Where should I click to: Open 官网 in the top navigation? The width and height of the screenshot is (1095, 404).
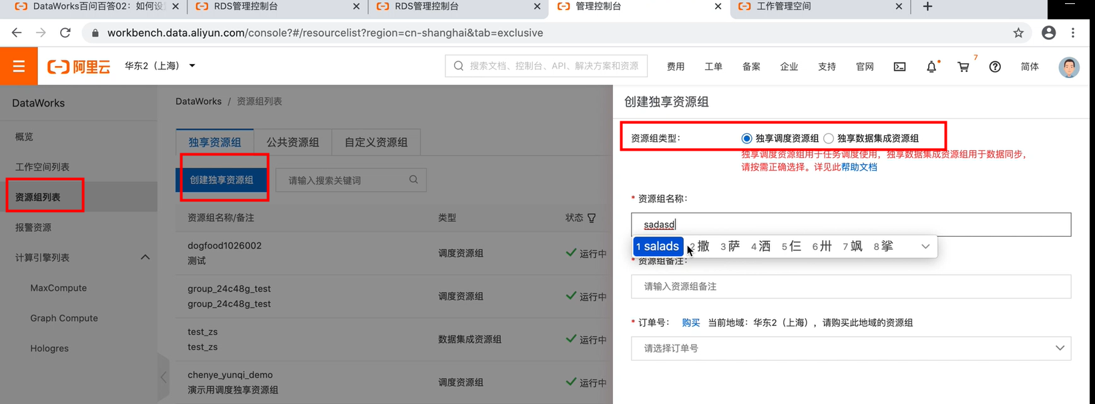pyautogui.click(x=865, y=67)
